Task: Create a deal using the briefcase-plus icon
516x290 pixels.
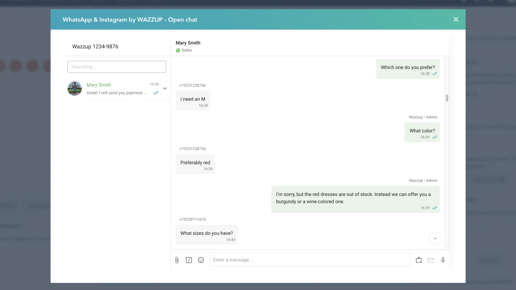Action: click(x=419, y=260)
